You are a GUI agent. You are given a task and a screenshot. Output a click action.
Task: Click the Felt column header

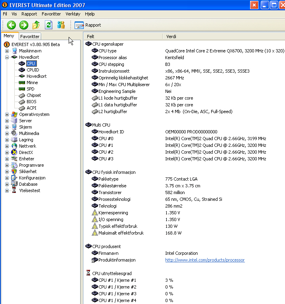click(123, 37)
